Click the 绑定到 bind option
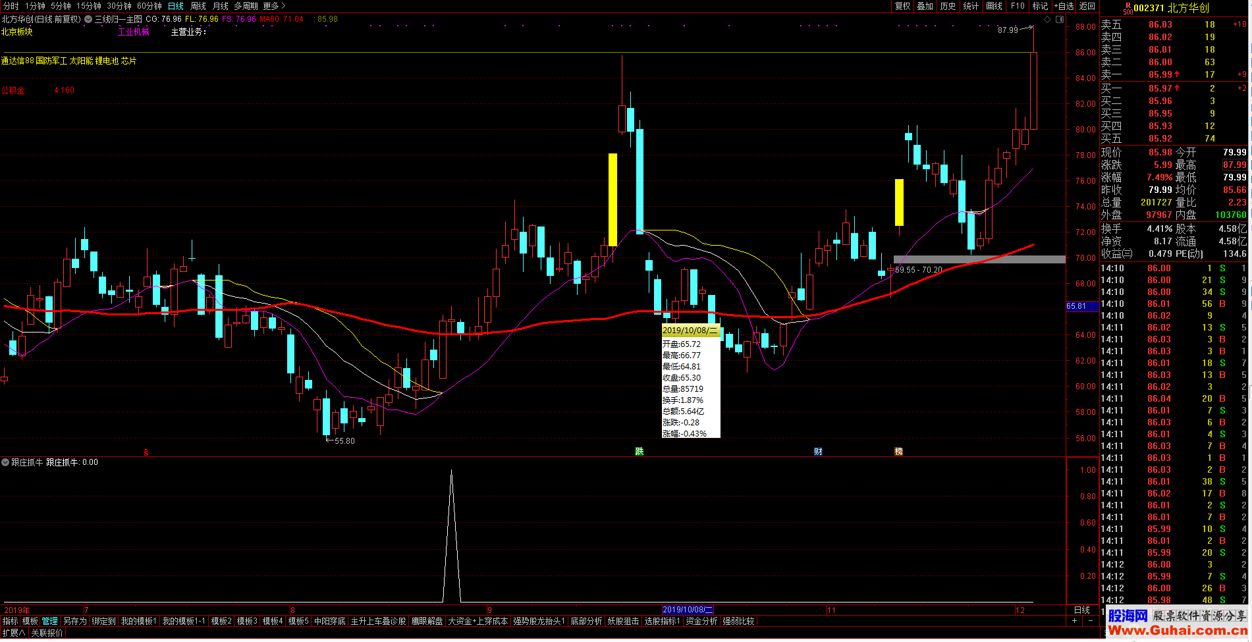Screen dimensions: 1252x642 tap(104, 621)
